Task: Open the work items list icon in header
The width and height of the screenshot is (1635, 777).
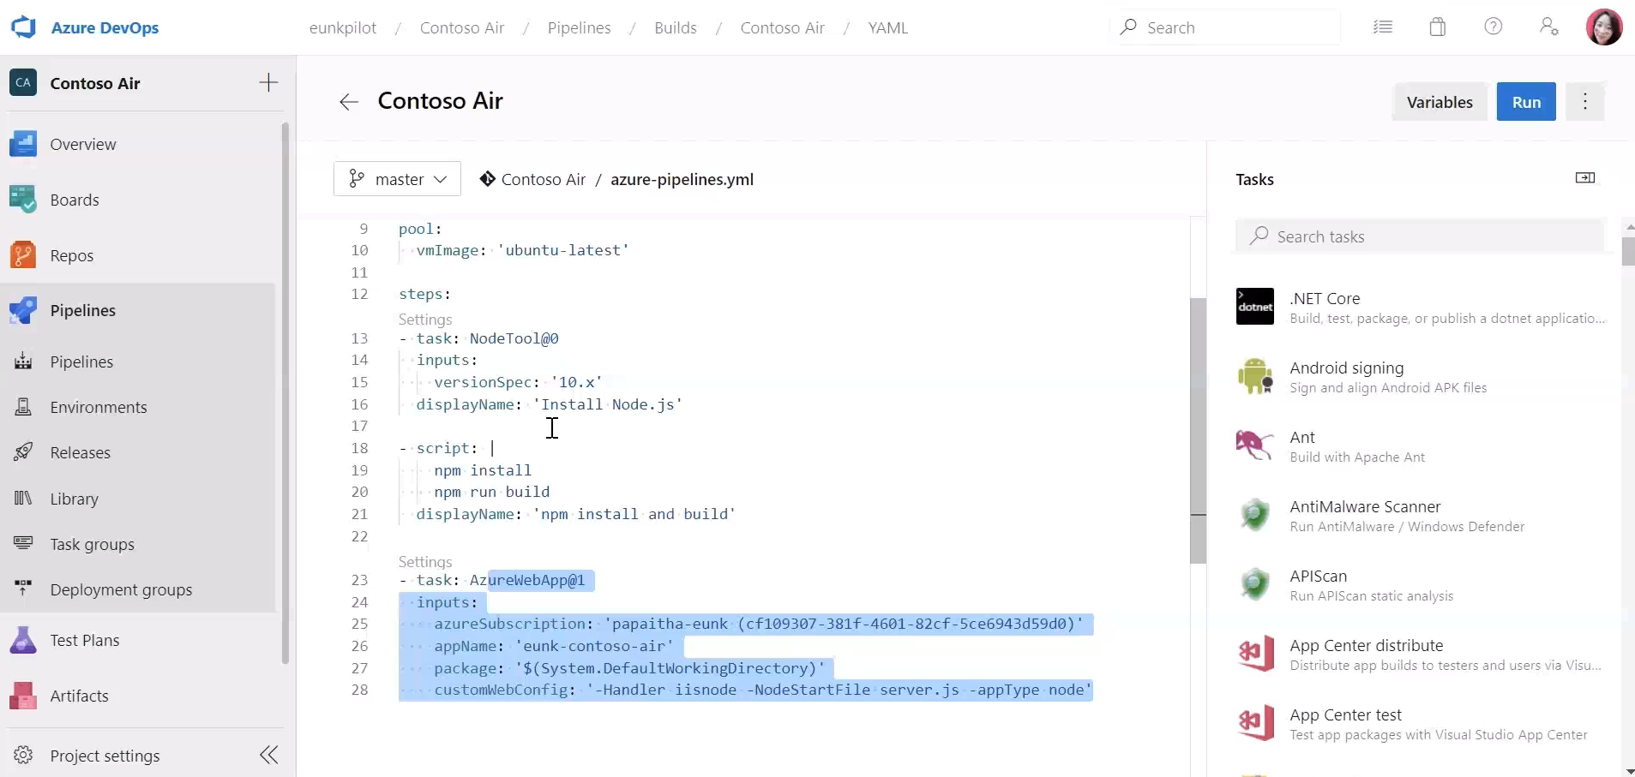Action: click(1382, 27)
